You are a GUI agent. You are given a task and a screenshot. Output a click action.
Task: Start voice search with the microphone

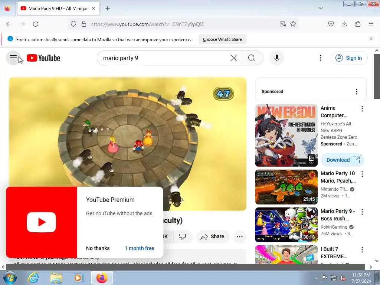[x=276, y=58]
